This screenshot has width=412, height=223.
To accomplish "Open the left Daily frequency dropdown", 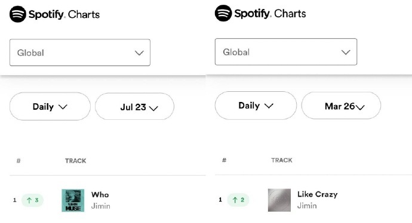I will 50,107.
